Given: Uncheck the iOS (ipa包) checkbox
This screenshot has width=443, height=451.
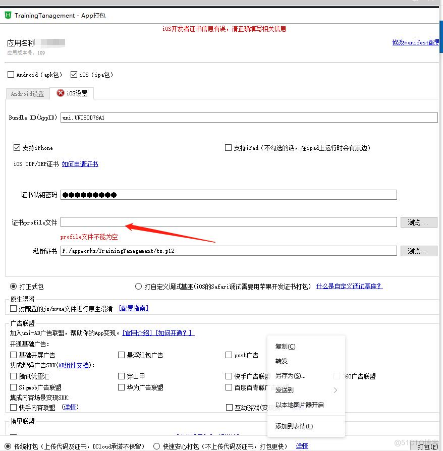Looking at the screenshot, I should coord(74,75).
